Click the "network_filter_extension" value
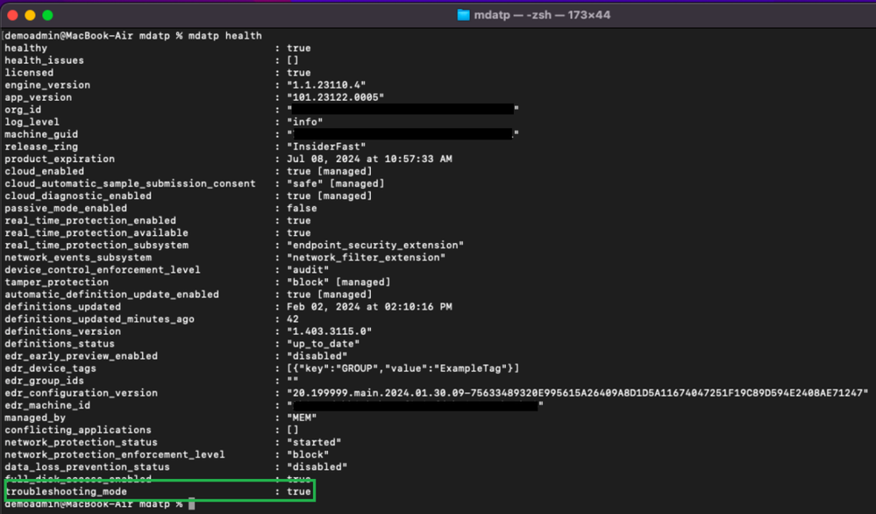The height and width of the screenshot is (514, 876). click(366, 257)
